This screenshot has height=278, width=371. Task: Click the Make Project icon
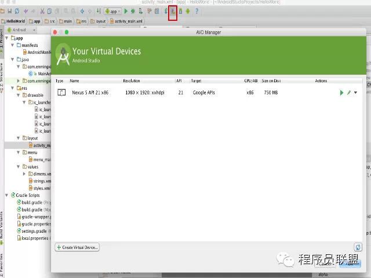(99, 11)
